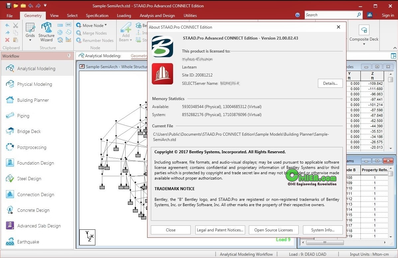Image resolution: width=398 pixels, height=258 pixels.
Task: Click the Search magnifier icon
Action: click(359, 15)
